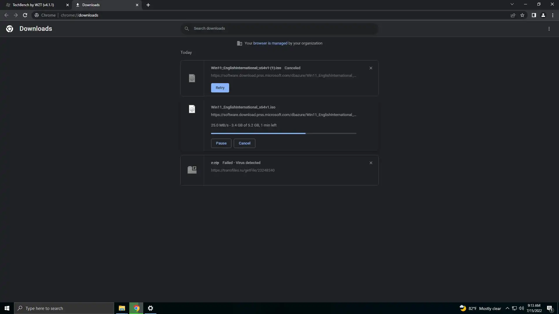Click the Search downloads field
Screen dimensions: 559x314
coord(279,28)
